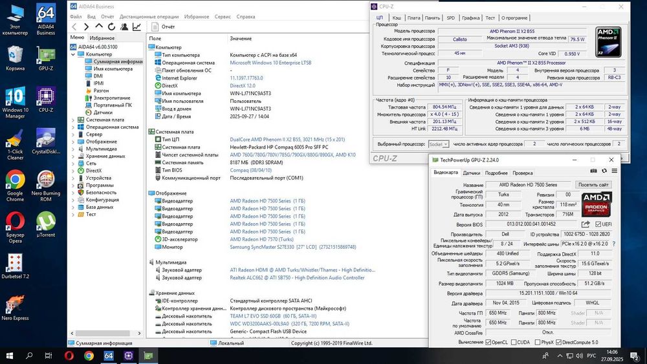The width and height of the screenshot is (647, 364).
Task: Toggle CUDA checkbox in GPU-Z
Action: pyautogui.click(x=514, y=342)
